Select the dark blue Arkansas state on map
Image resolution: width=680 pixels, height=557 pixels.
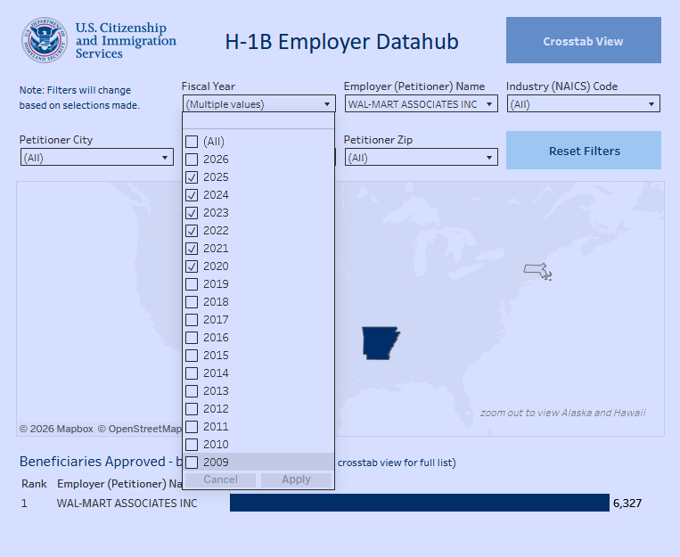pos(381,343)
